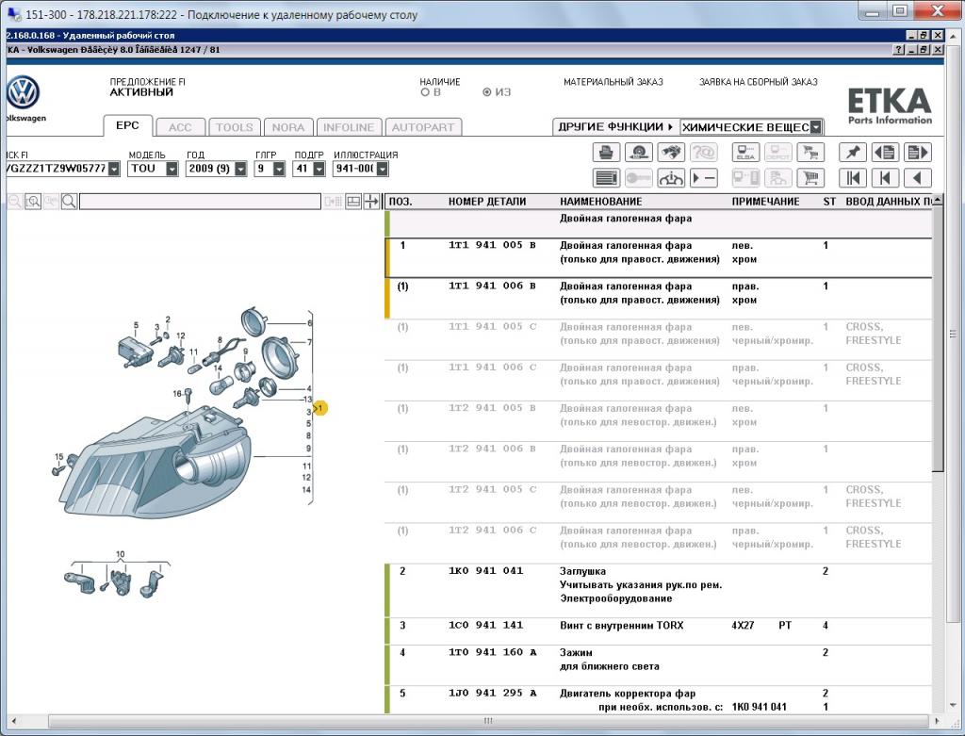Click the НАИМЕНОВАНИЕ column header

600,202
